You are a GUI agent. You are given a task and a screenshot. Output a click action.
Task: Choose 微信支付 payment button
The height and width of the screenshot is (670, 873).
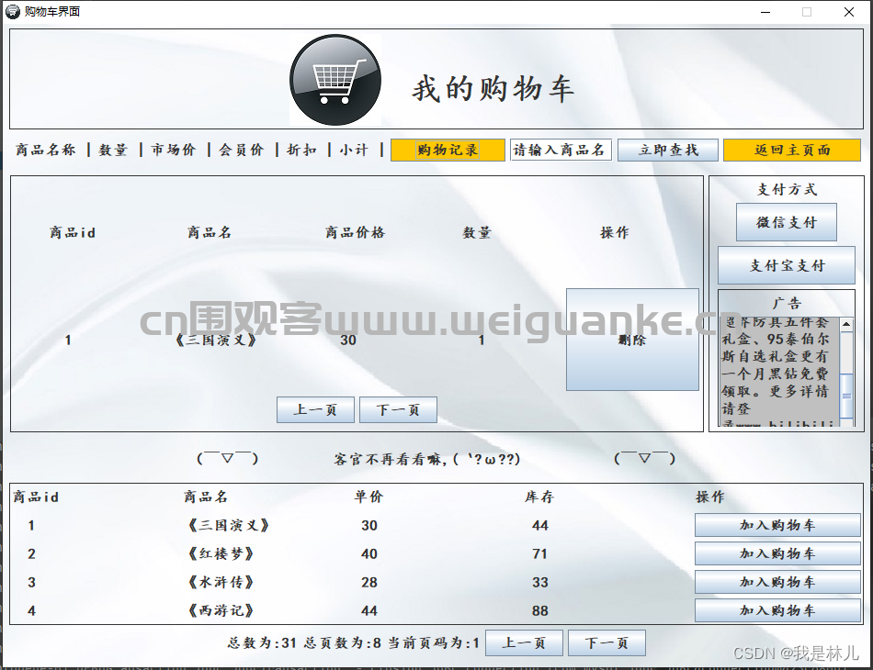(x=786, y=222)
